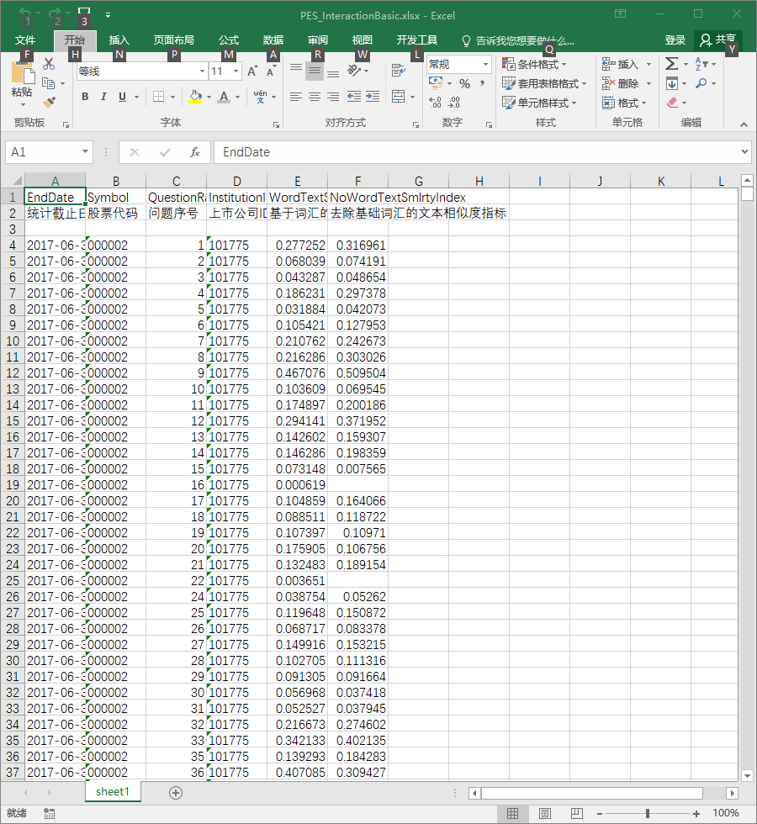Apply the yellow fill color bucket

point(195,97)
